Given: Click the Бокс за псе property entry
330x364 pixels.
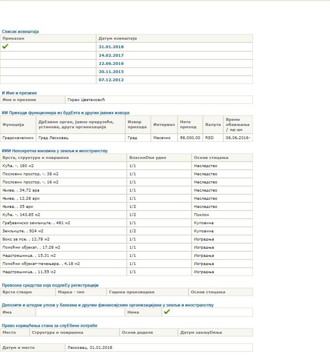Looking at the screenshot, I should point(26,239).
